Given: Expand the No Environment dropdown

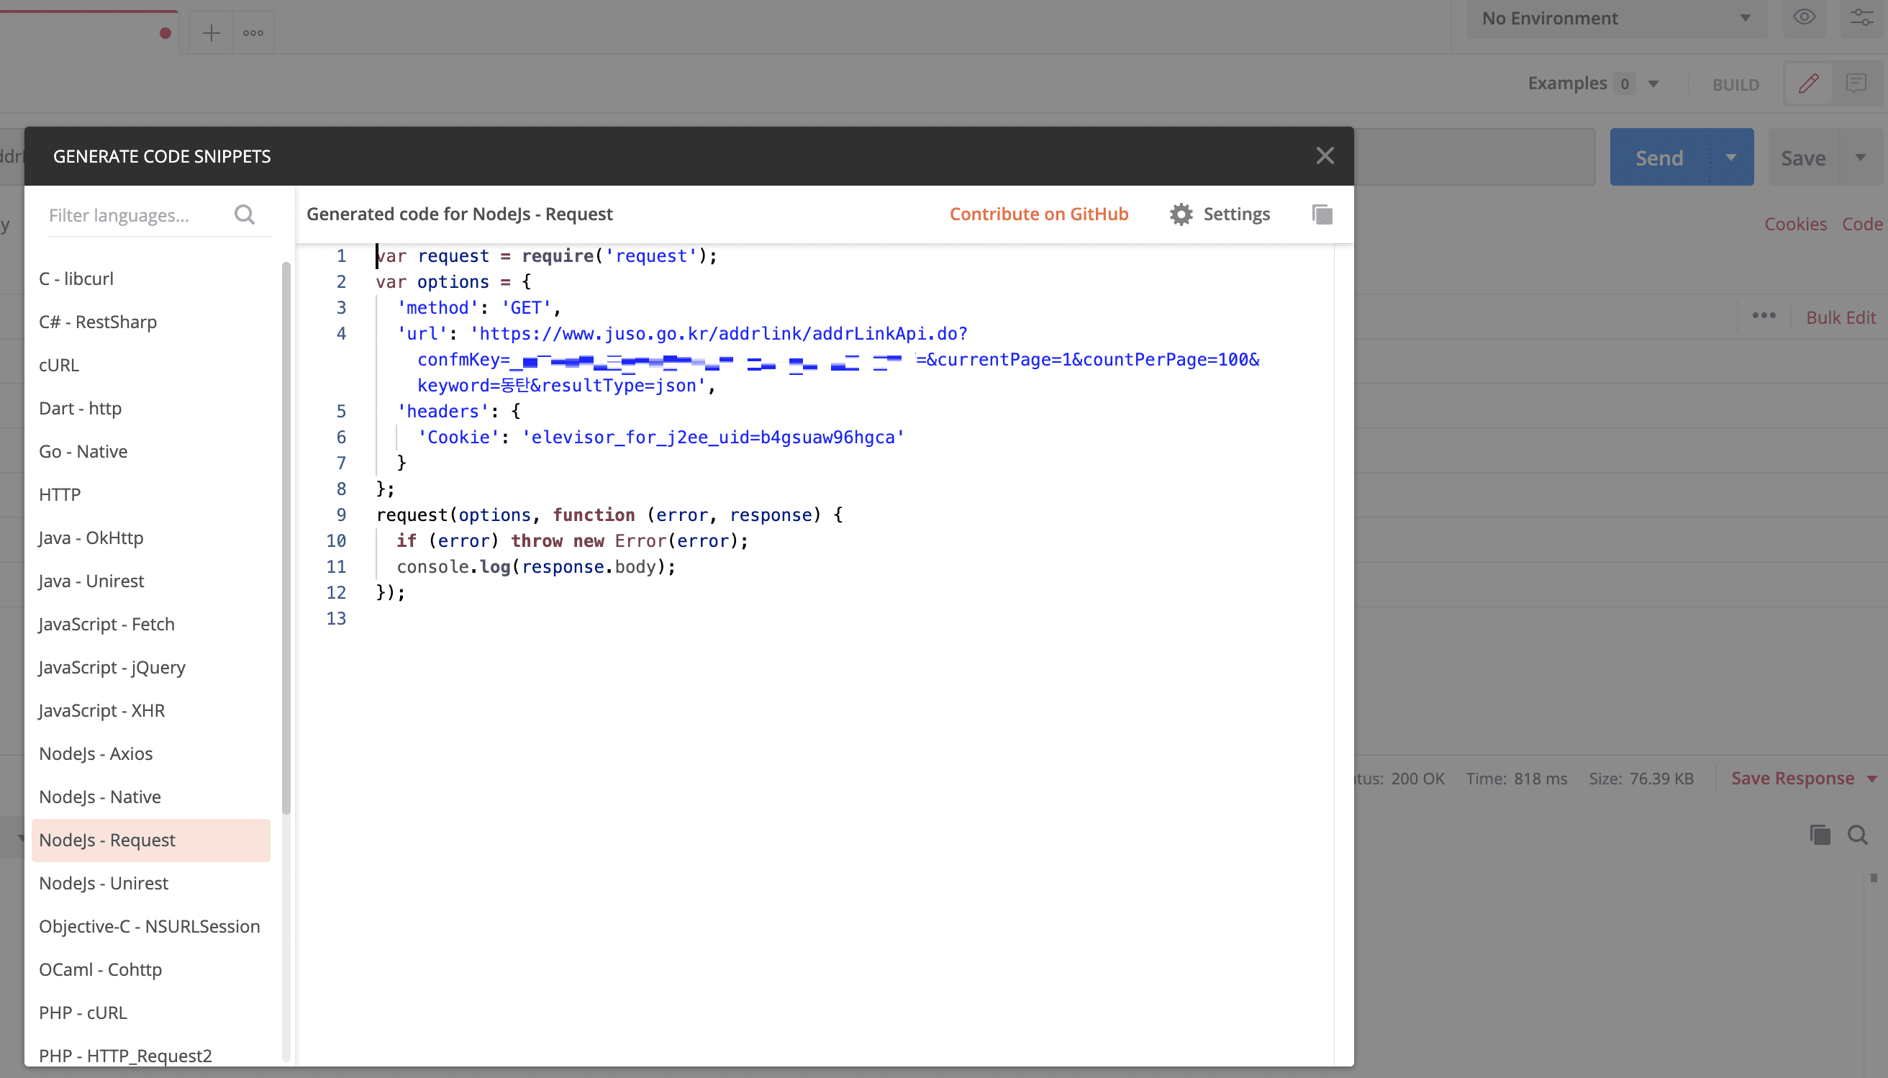Looking at the screenshot, I should [x=1615, y=19].
